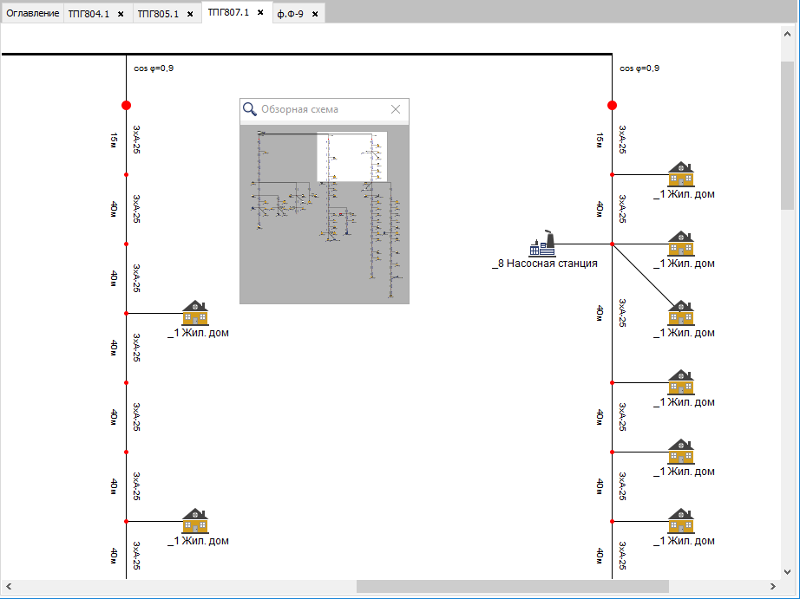
Task: Click the large red node on left feeder
Action: (127, 106)
